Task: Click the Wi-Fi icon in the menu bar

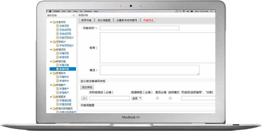Action: (x=184, y=11)
